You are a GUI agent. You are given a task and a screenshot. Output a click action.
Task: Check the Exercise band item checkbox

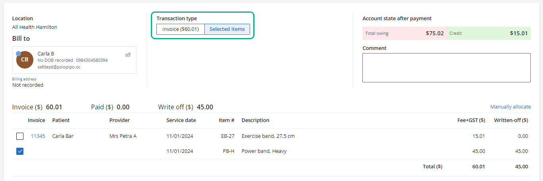point(20,136)
